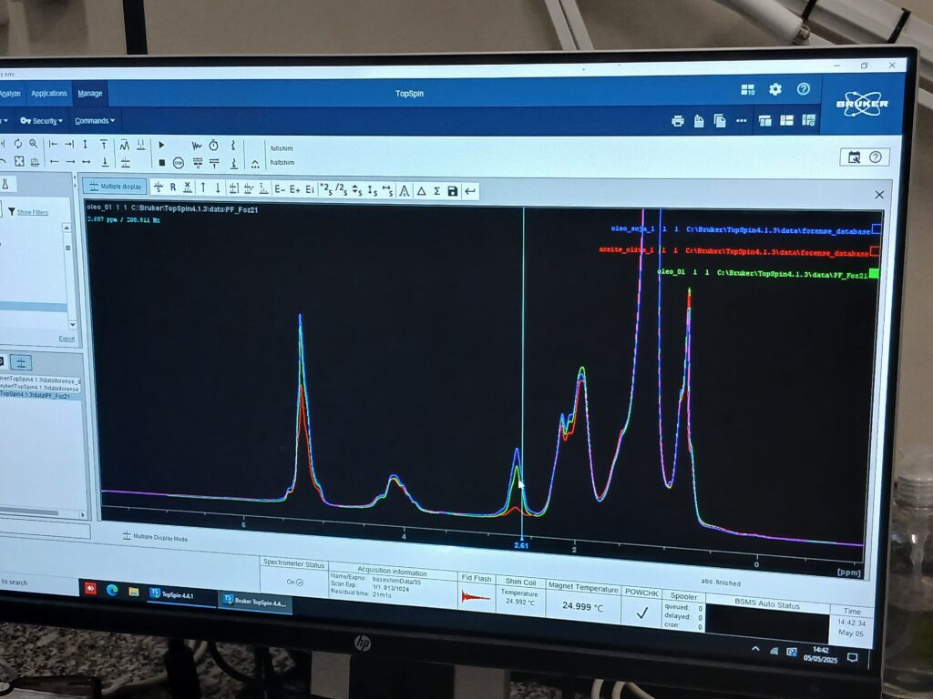
Task: Click the floppy disk save icon
Action: pos(453,191)
